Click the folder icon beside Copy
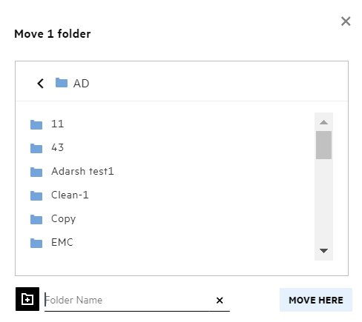Viewport: 362px width, 322px height. tap(36, 219)
